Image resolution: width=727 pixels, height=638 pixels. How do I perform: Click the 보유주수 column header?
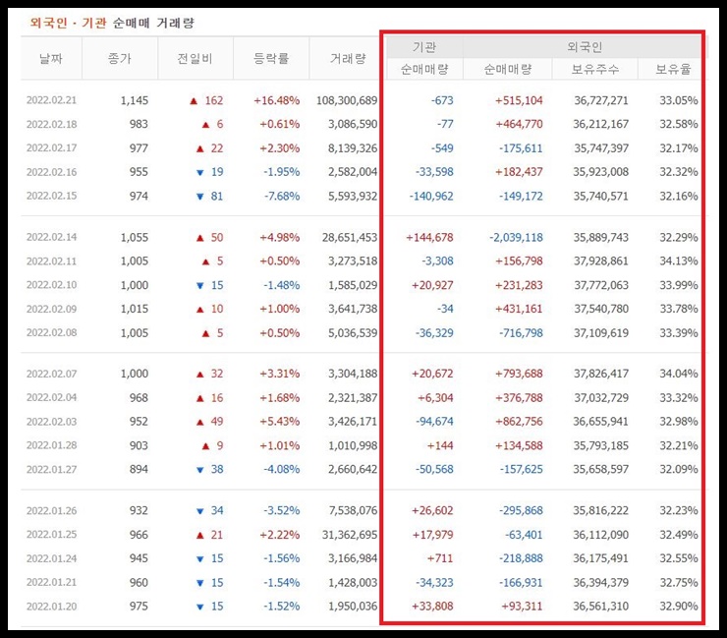[x=594, y=69]
